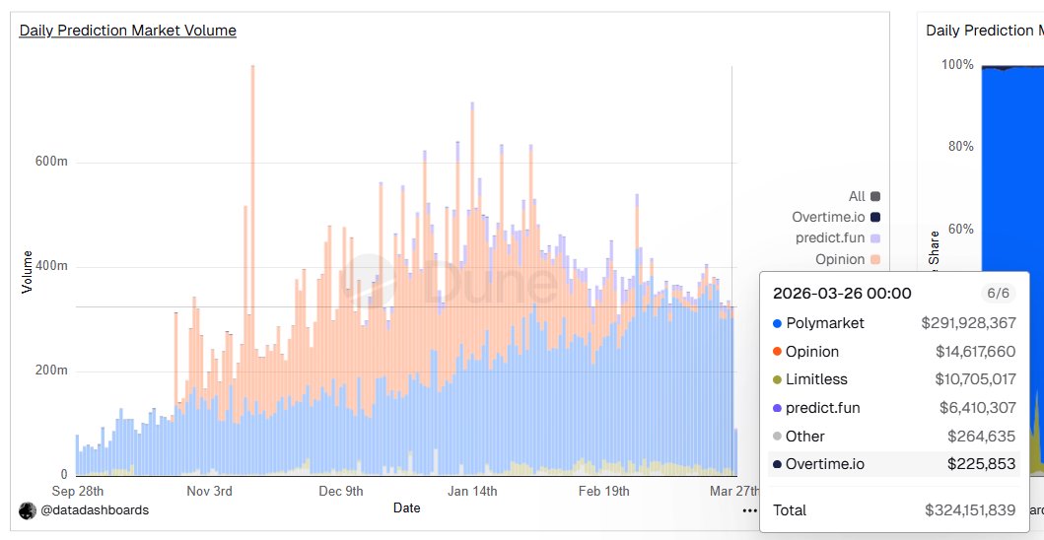
Task: Open the @datadashboards author profile link
Action: pyautogui.click(x=94, y=510)
